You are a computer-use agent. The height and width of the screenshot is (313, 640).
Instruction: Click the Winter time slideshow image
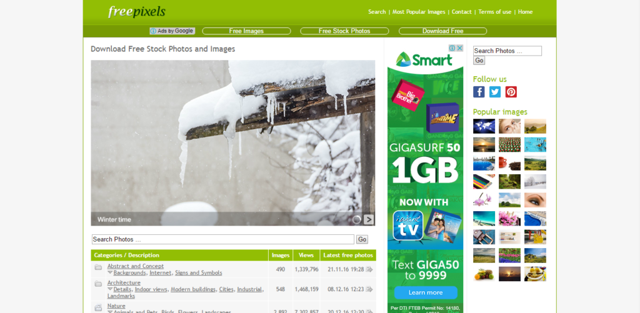tap(232, 143)
